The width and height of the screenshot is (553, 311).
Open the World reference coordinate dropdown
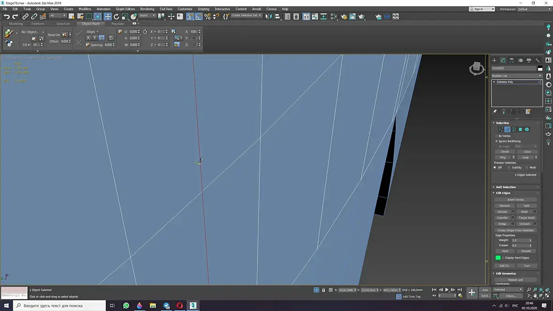click(146, 15)
